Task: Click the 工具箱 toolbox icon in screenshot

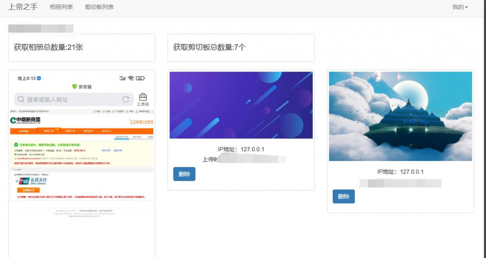Action: click(143, 99)
